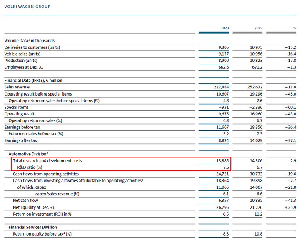Click the 10,607 operating result value
The image size is (300, 243).
click(x=222, y=94)
